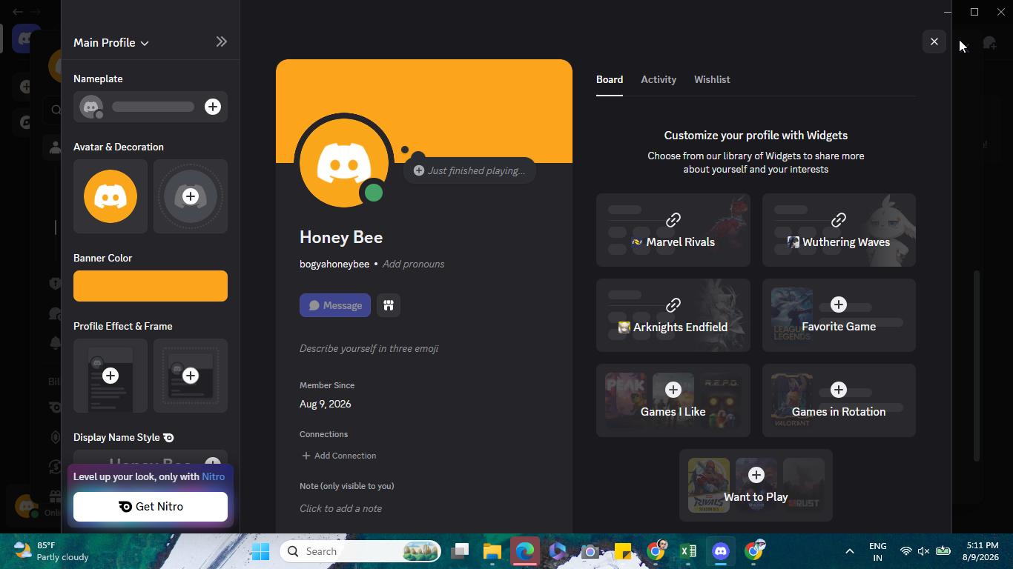
Task: Click the Get Nitro button
Action: tap(151, 507)
